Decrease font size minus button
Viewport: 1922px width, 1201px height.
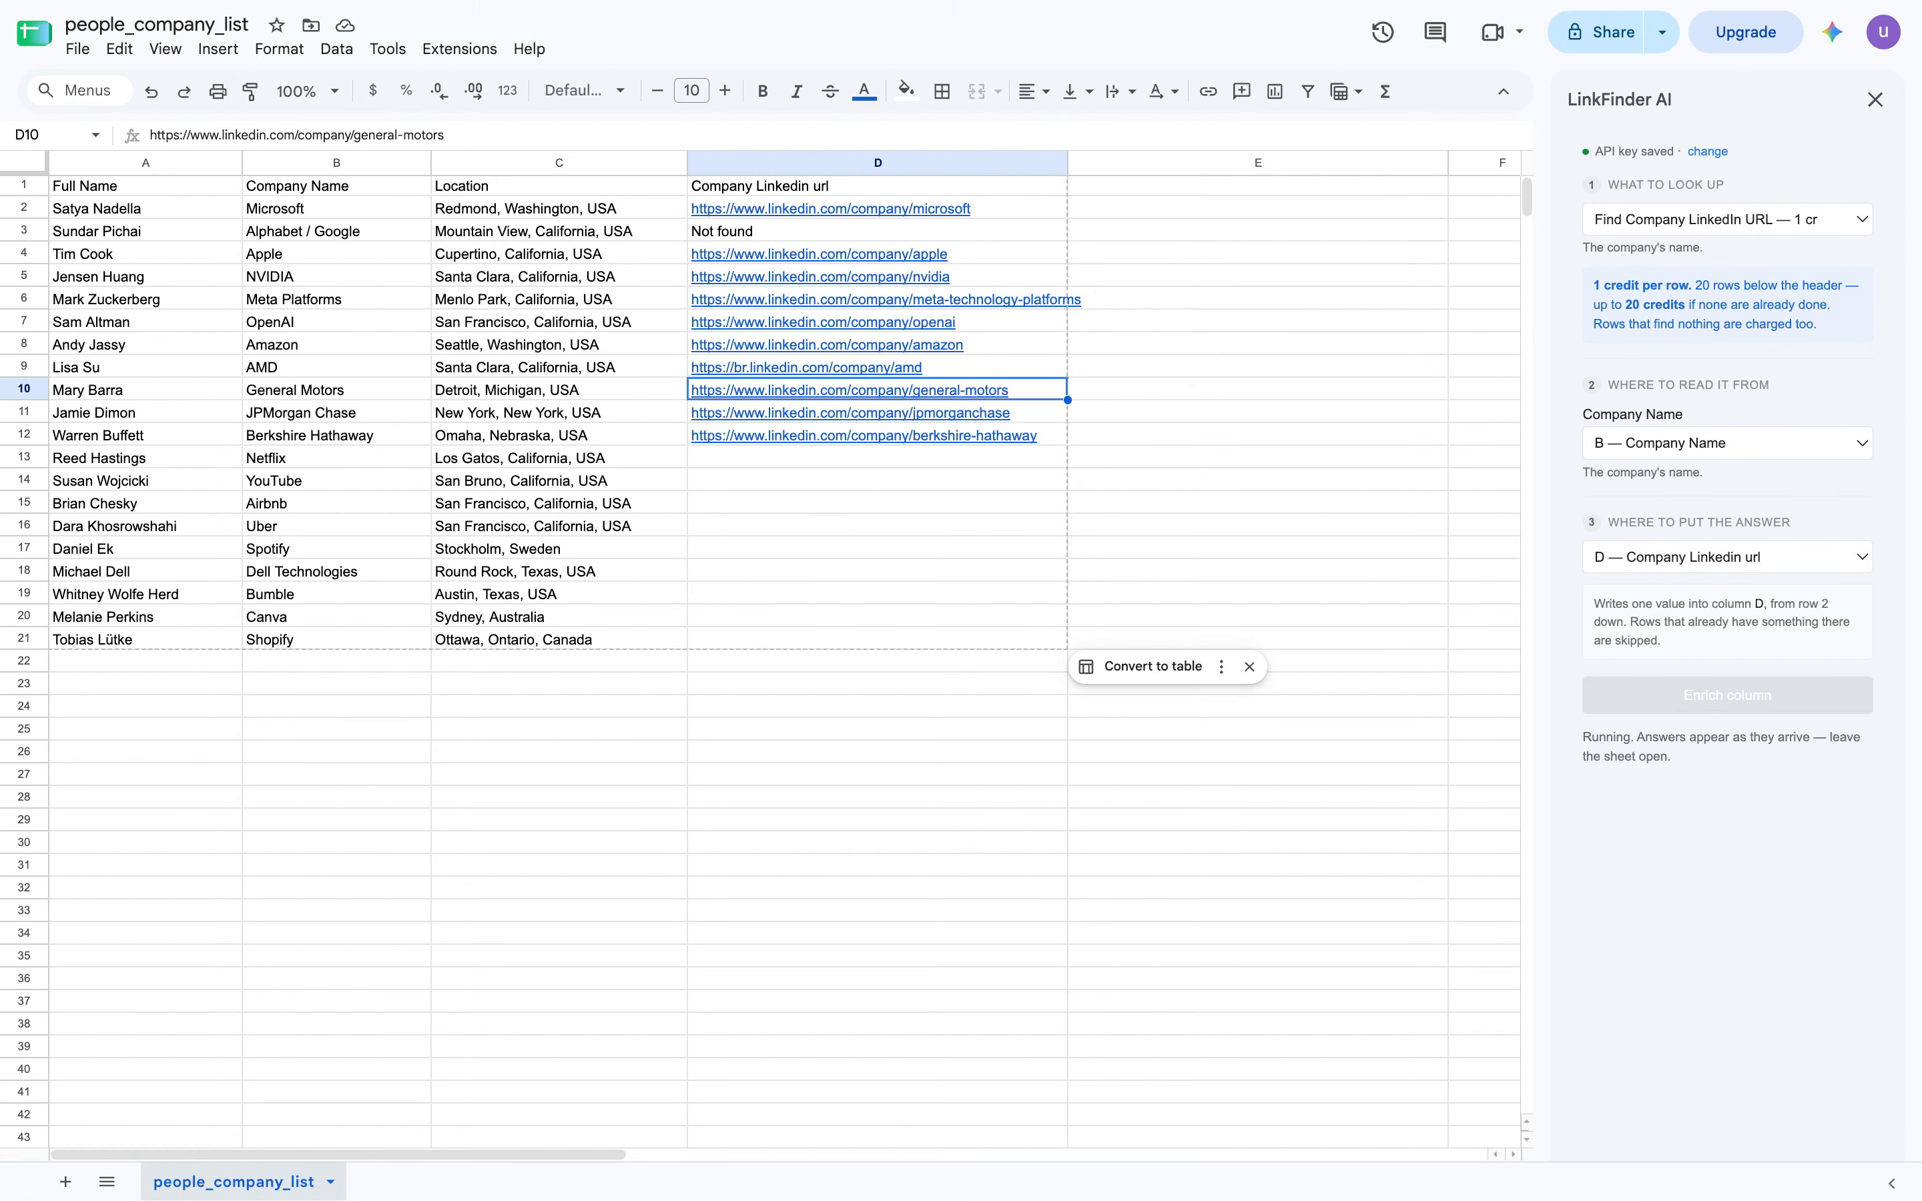point(657,91)
